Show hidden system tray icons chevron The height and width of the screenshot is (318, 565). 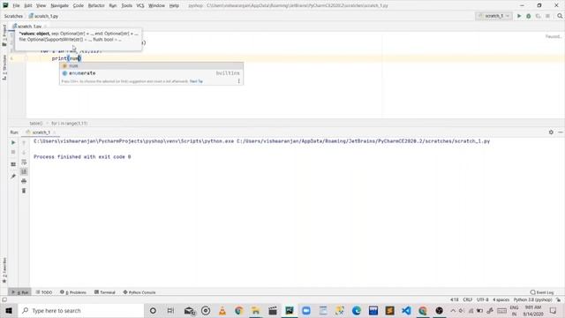453,310
